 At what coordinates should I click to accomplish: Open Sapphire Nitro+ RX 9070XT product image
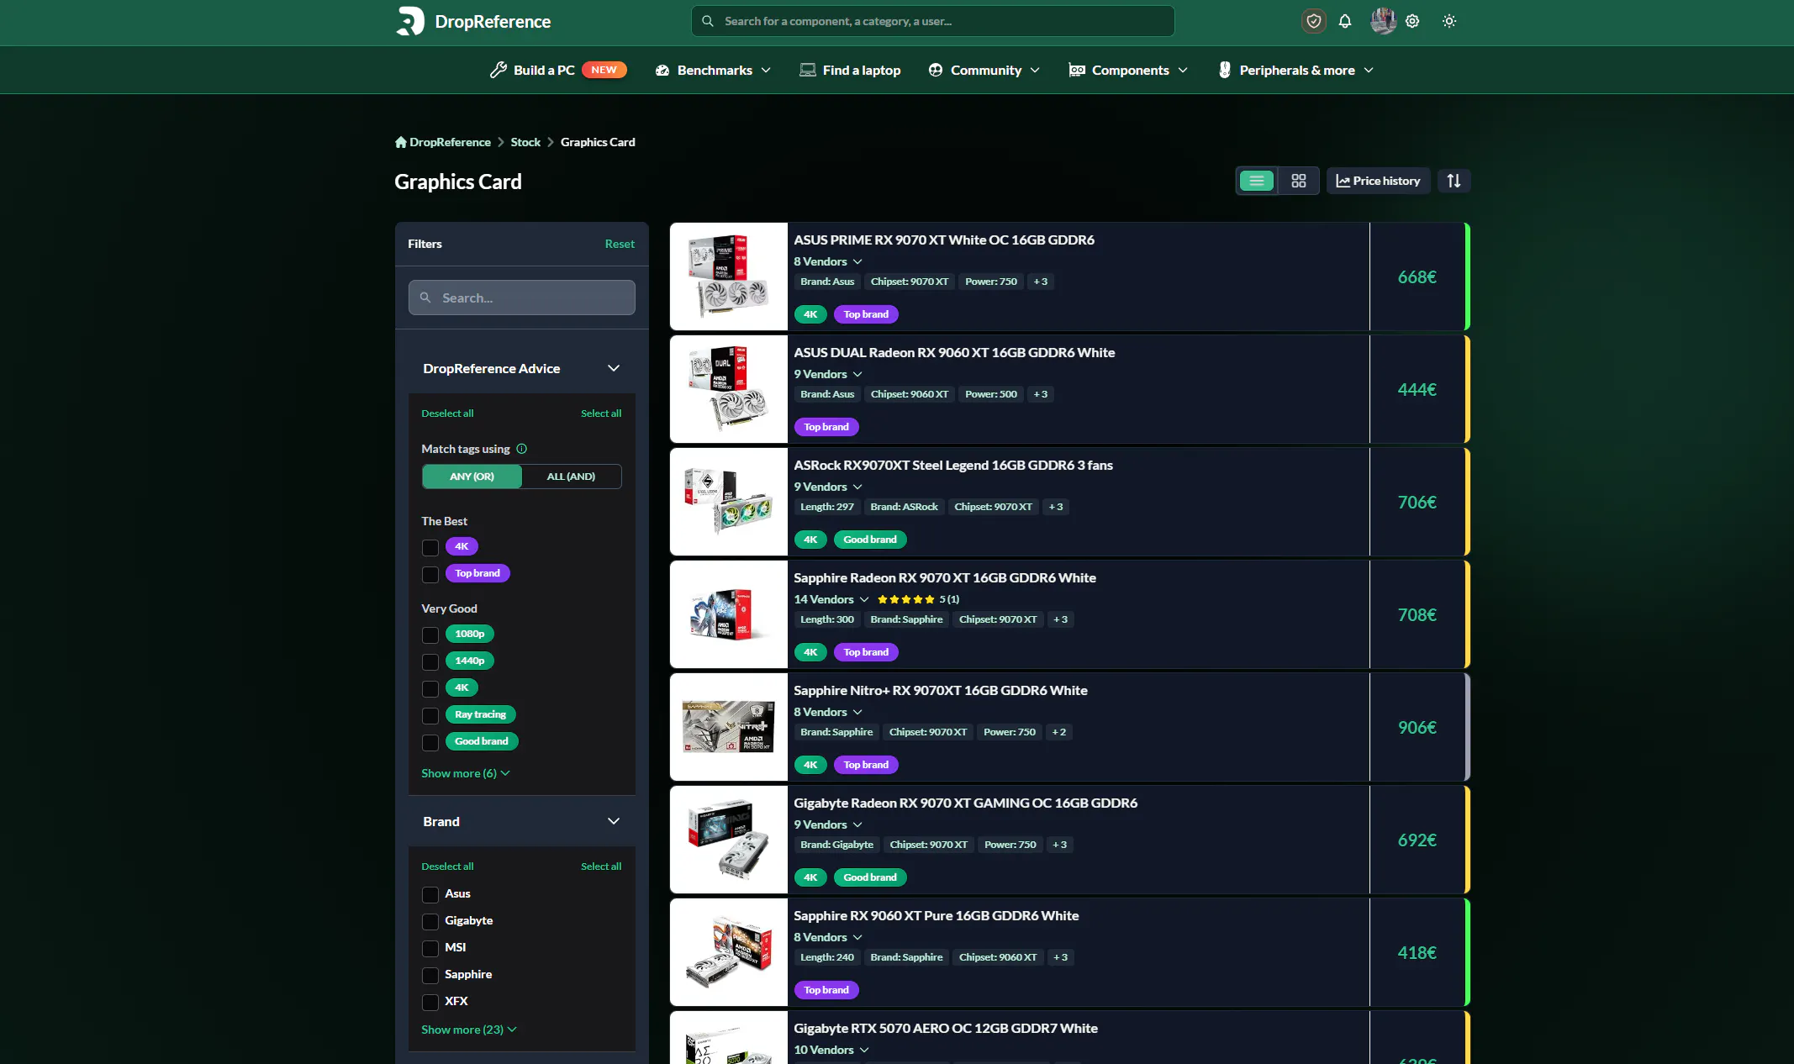(x=729, y=727)
